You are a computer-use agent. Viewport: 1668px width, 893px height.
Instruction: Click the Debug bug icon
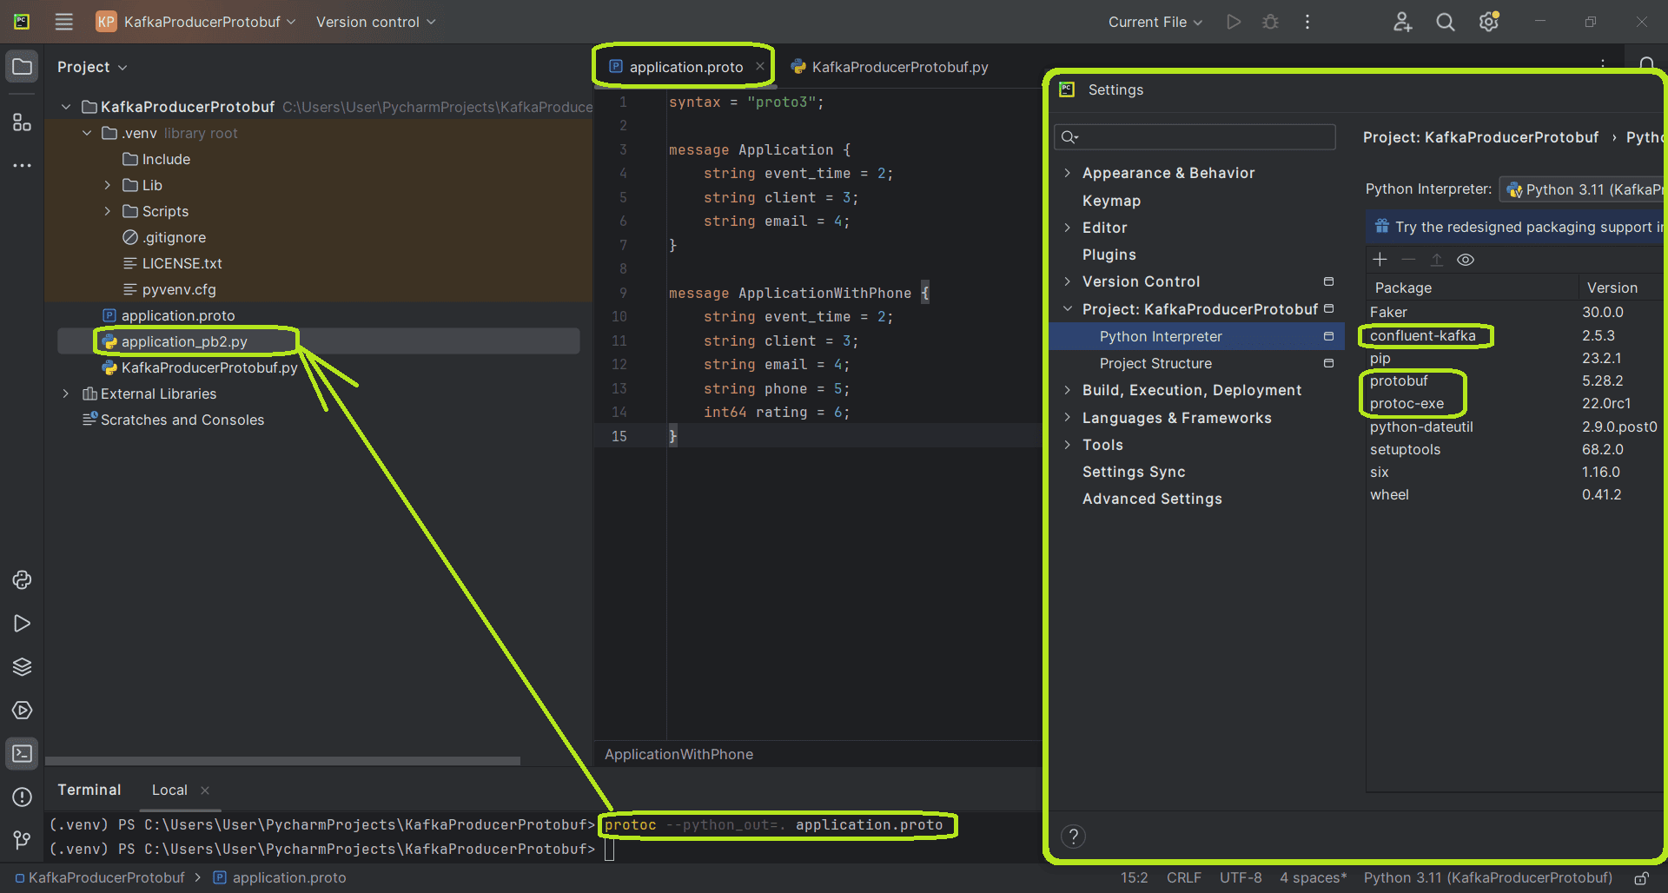coord(1270,22)
